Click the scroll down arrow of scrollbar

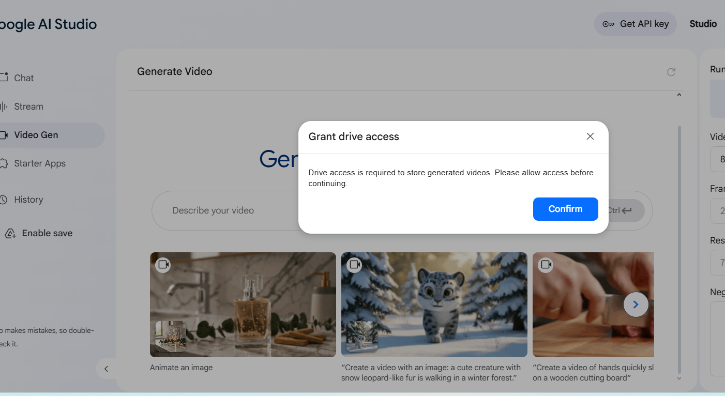(679, 378)
